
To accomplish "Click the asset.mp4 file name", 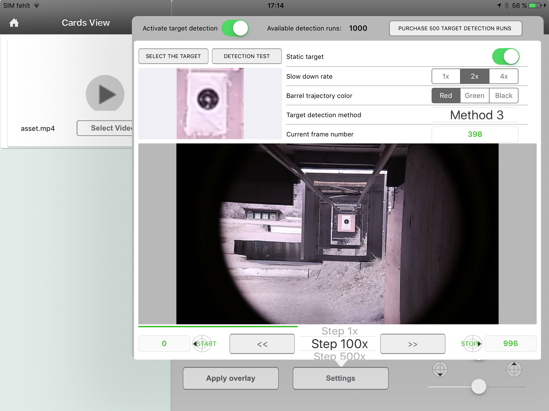I will (x=38, y=128).
